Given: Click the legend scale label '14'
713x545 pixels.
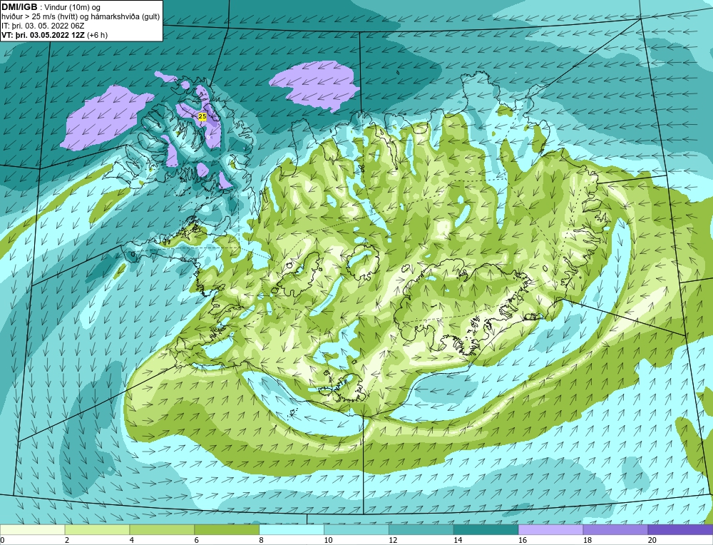Looking at the screenshot, I should (457, 540).
